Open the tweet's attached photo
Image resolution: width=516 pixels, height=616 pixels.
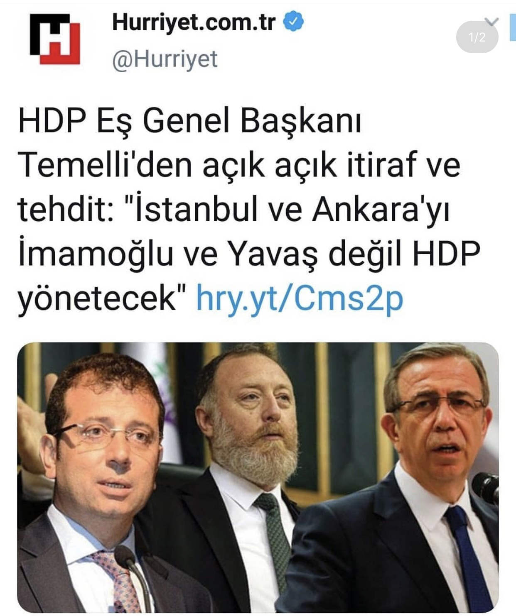pyautogui.click(x=258, y=477)
